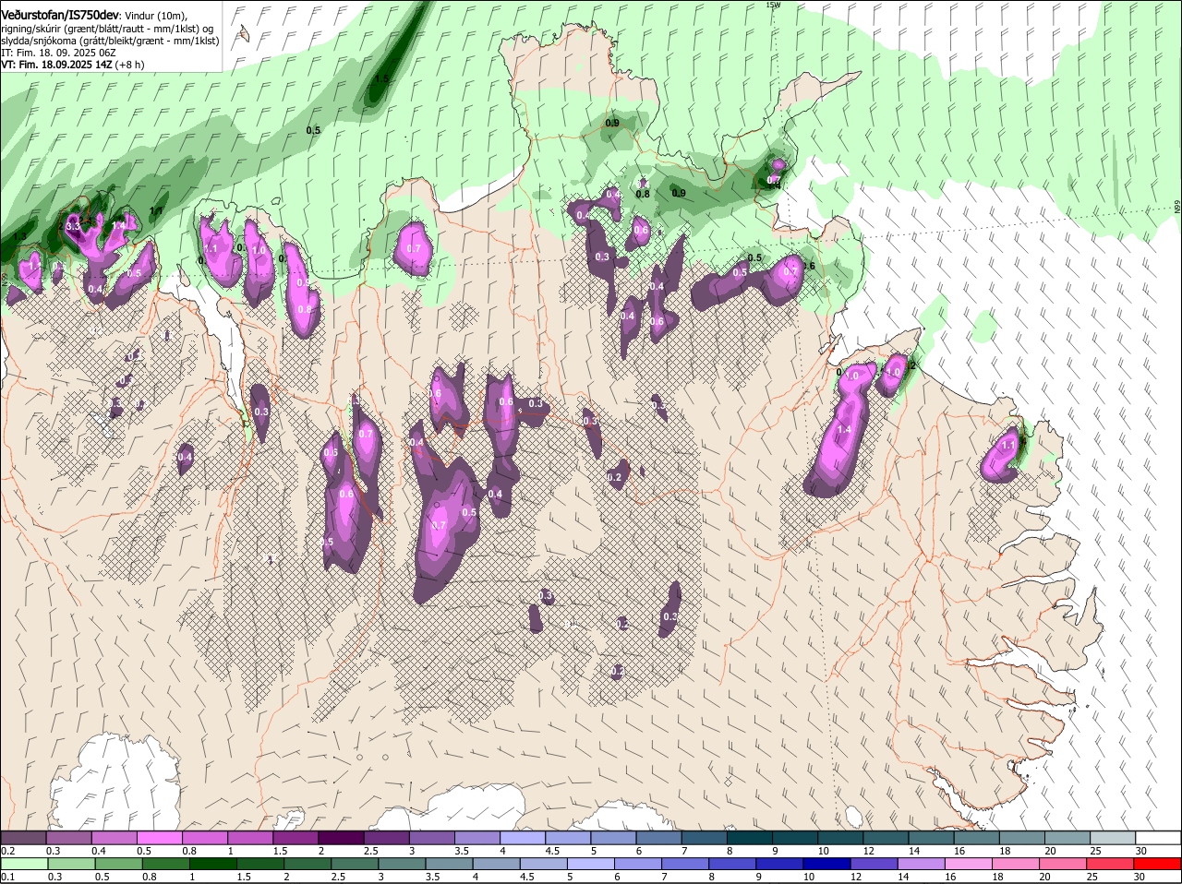Click the '0.2' label under the upper legend
The height and width of the screenshot is (884, 1182).
pyautogui.click(x=7, y=850)
